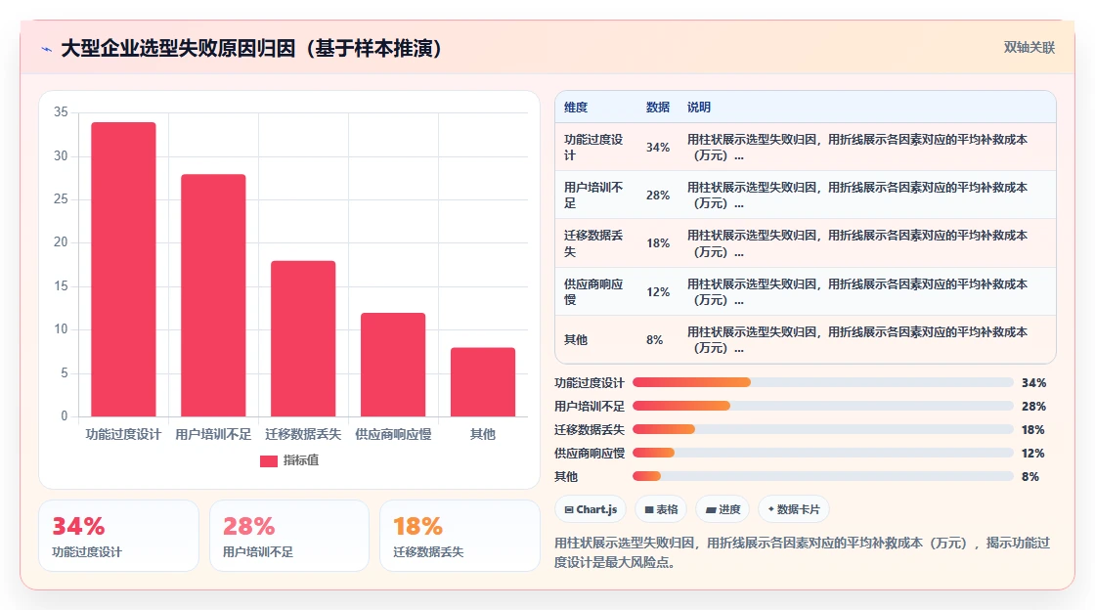Click the 34% cell in the table
This screenshot has height=610, width=1095.
[657, 148]
